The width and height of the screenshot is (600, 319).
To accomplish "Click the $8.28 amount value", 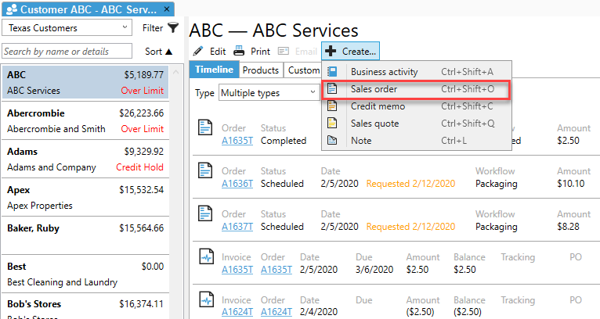I will click(x=568, y=227).
